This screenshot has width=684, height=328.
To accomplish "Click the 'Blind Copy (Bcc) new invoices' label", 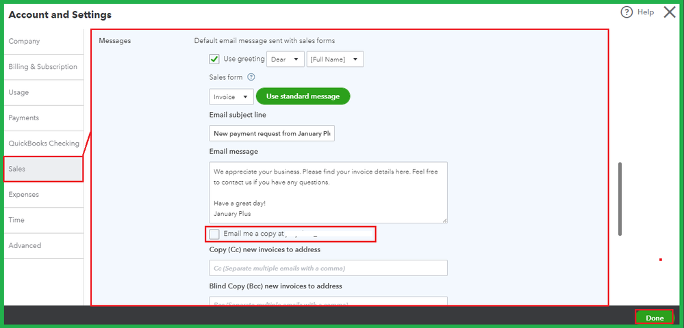I will [x=276, y=286].
